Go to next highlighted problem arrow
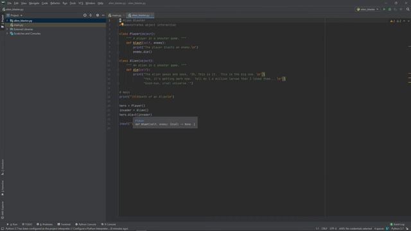This screenshot has width=411, height=231. point(408,21)
